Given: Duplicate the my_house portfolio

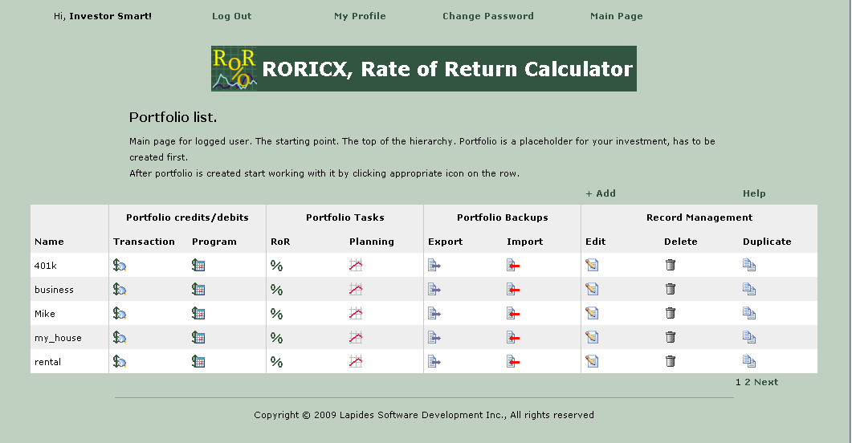Looking at the screenshot, I should point(749,338).
